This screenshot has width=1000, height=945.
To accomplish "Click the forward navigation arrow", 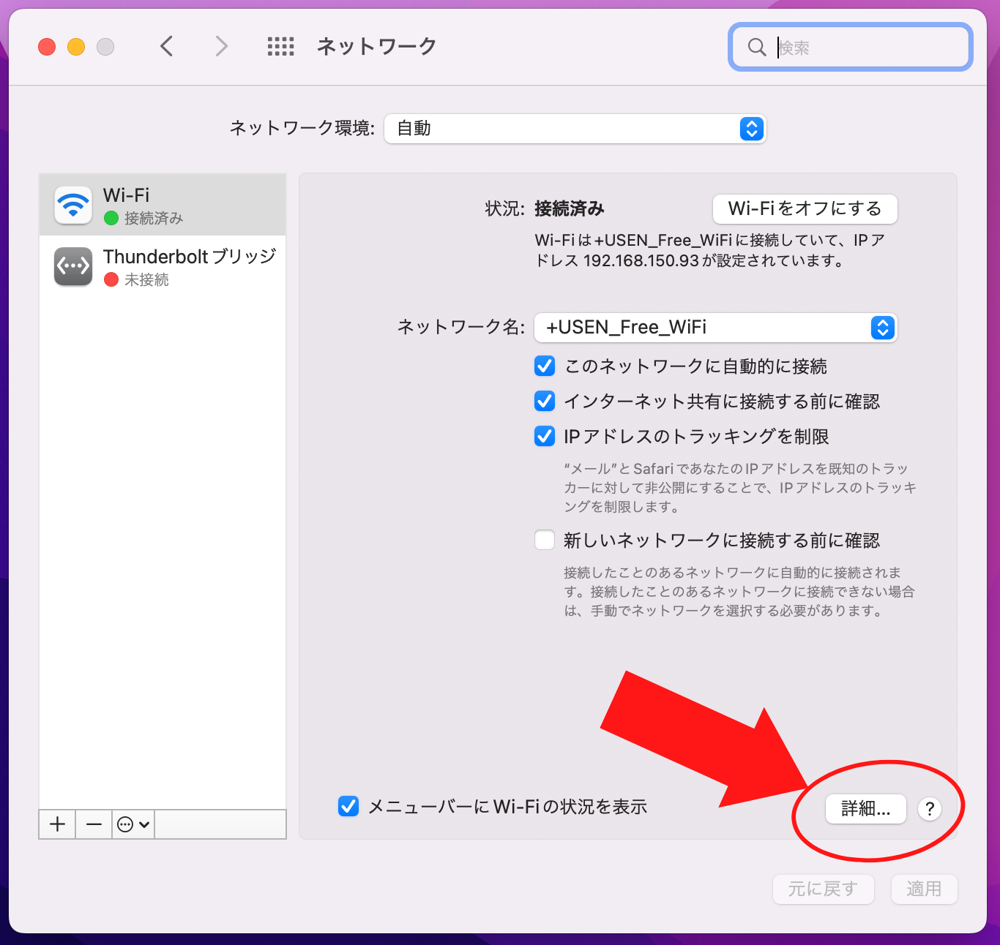I will [x=221, y=47].
